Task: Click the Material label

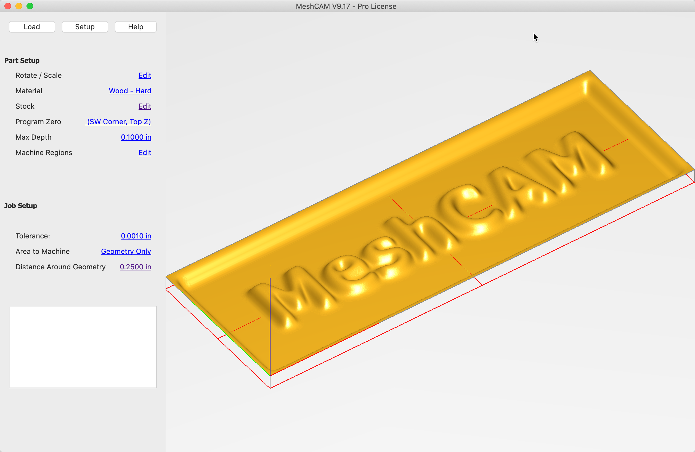Action: pos(29,91)
